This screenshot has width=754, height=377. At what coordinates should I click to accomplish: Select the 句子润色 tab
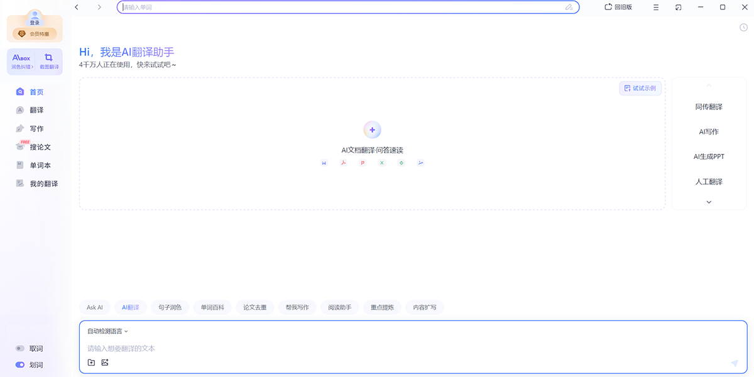tap(170, 307)
